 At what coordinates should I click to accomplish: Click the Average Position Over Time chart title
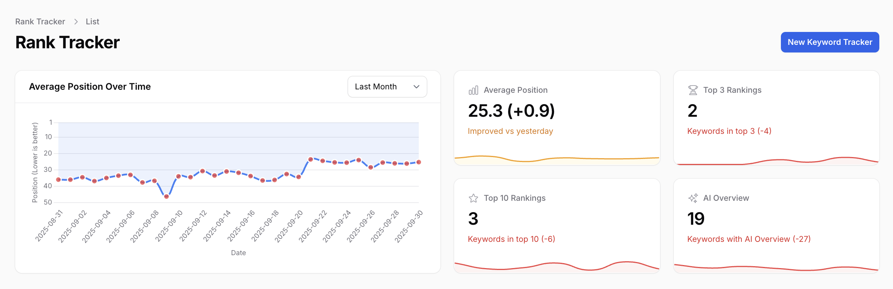tap(90, 87)
